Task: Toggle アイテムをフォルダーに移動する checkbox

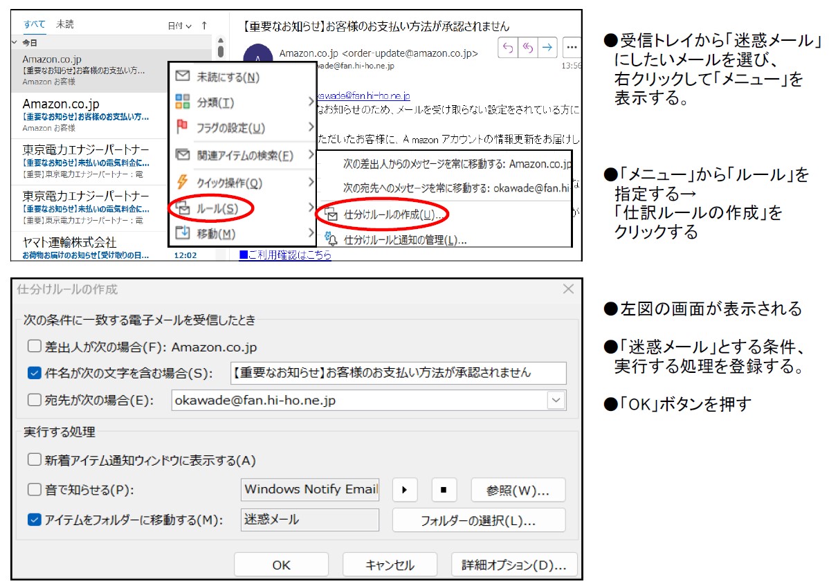Action: click(x=35, y=520)
